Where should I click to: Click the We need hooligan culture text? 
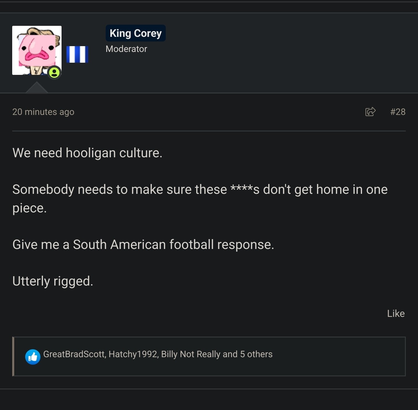point(87,153)
